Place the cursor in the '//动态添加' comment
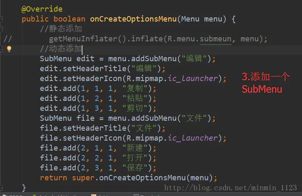This screenshot has width=302, height=196. (61, 49)
